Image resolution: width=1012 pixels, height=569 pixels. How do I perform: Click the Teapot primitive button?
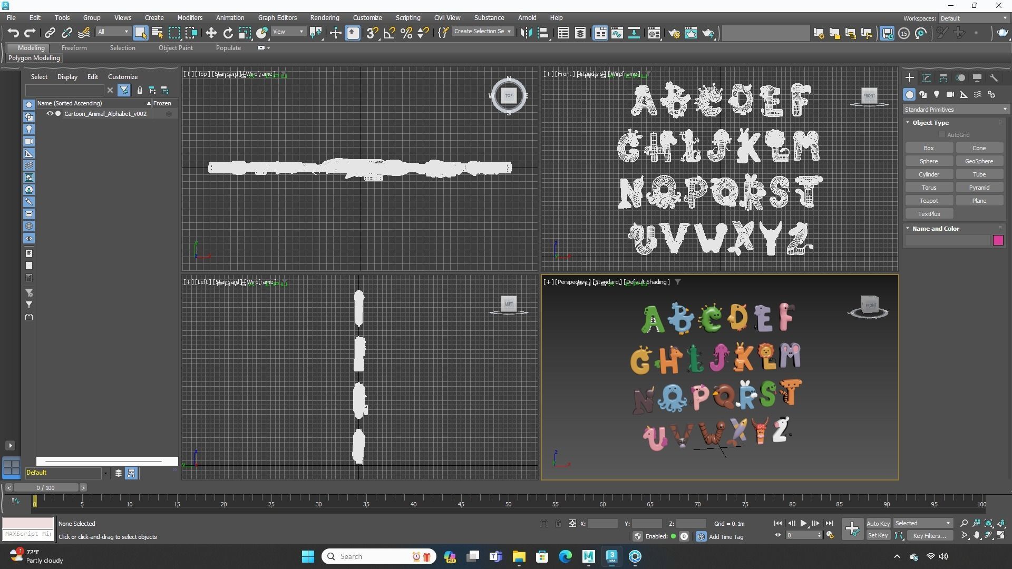pos(928,201)
